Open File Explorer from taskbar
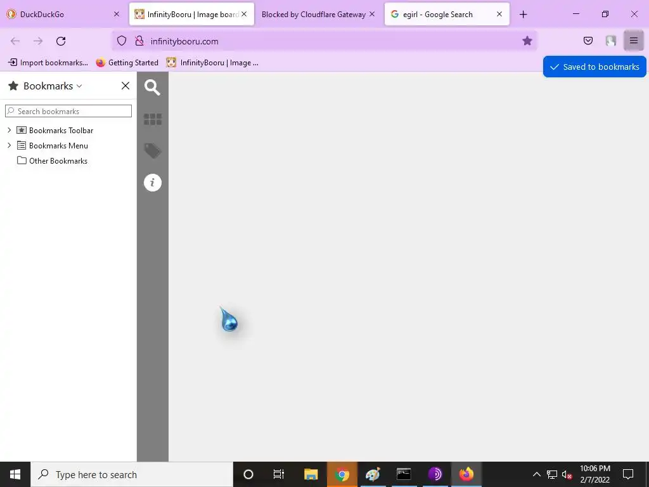This screenshot has height=487, width=649. coord(311,474)
